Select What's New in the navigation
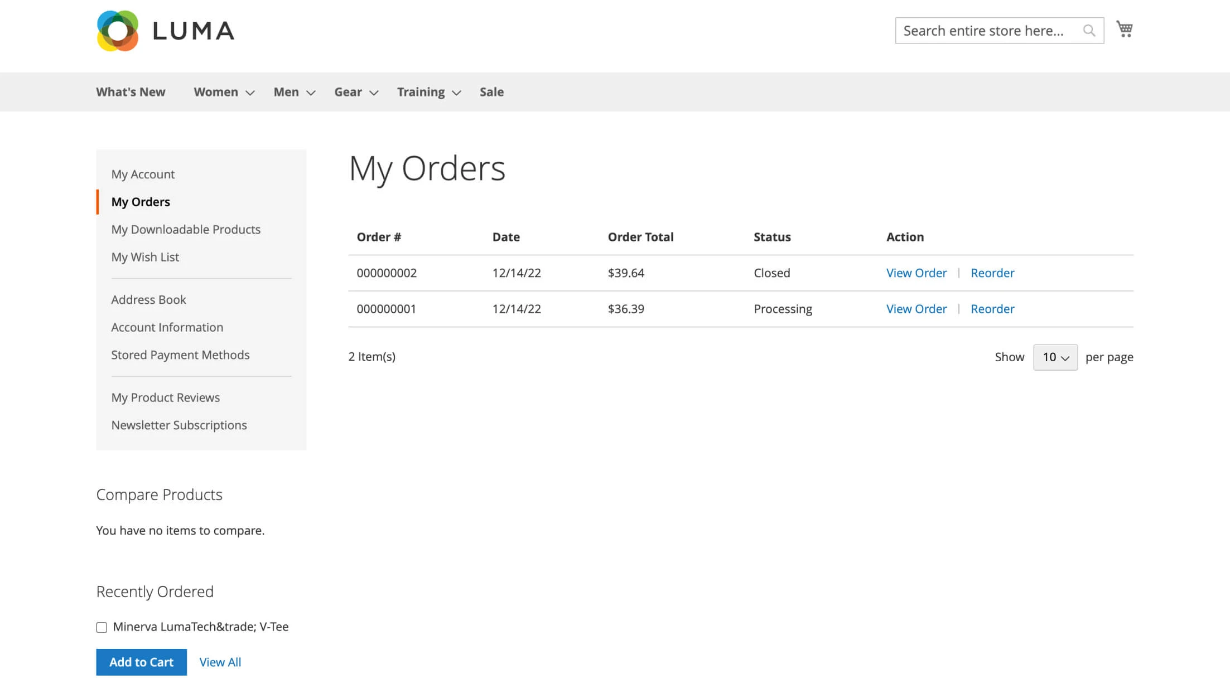The image size is (1230, 694). click(x=131, y=91)
